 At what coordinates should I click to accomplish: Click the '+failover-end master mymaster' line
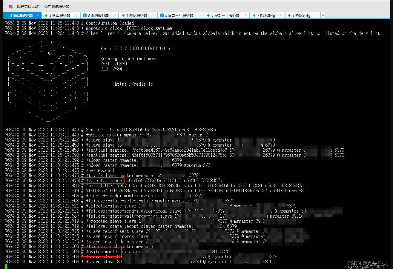click(x=80, y=246)
